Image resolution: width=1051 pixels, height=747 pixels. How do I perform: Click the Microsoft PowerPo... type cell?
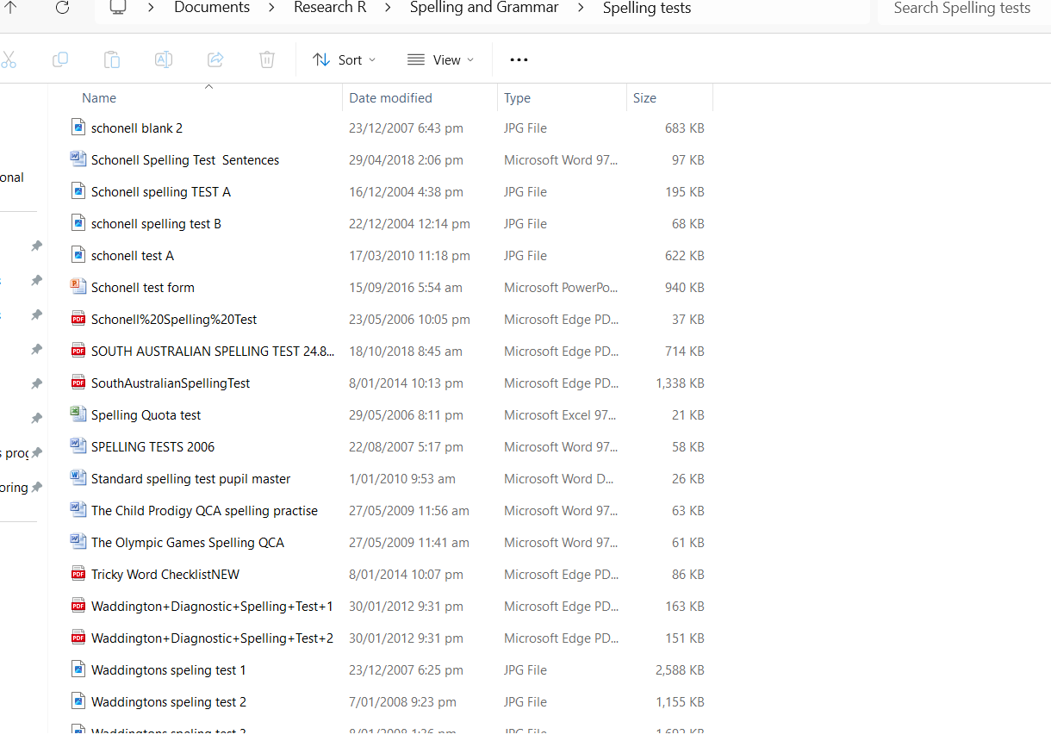tap(561, 287)
